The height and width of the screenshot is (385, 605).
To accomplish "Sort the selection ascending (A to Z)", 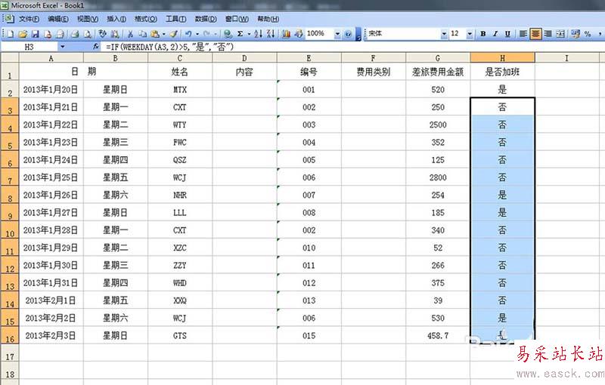I will (259, 34).
